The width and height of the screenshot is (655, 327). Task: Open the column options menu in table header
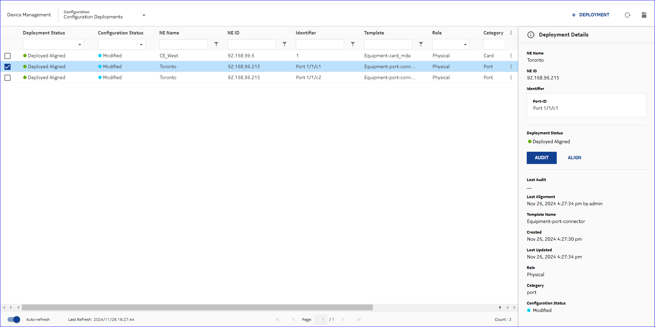[511, 33]
